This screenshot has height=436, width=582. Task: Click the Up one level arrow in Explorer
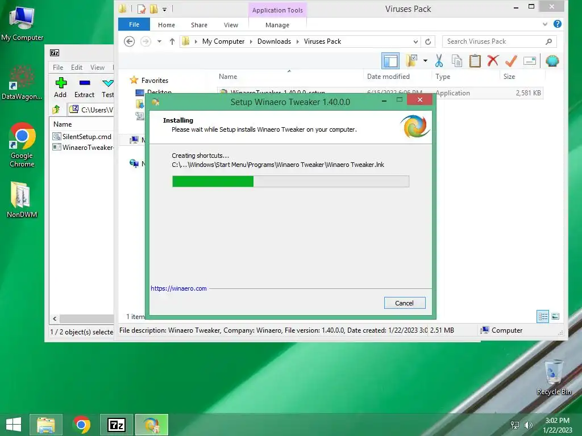pos(172,41)
